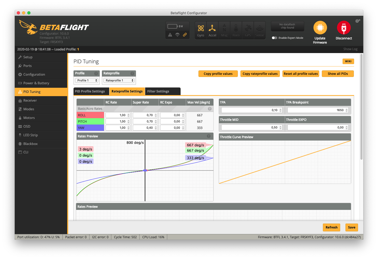Click the CLI terminal icon
The width and height of the screenshot is (378, 259).
(20, 152)
